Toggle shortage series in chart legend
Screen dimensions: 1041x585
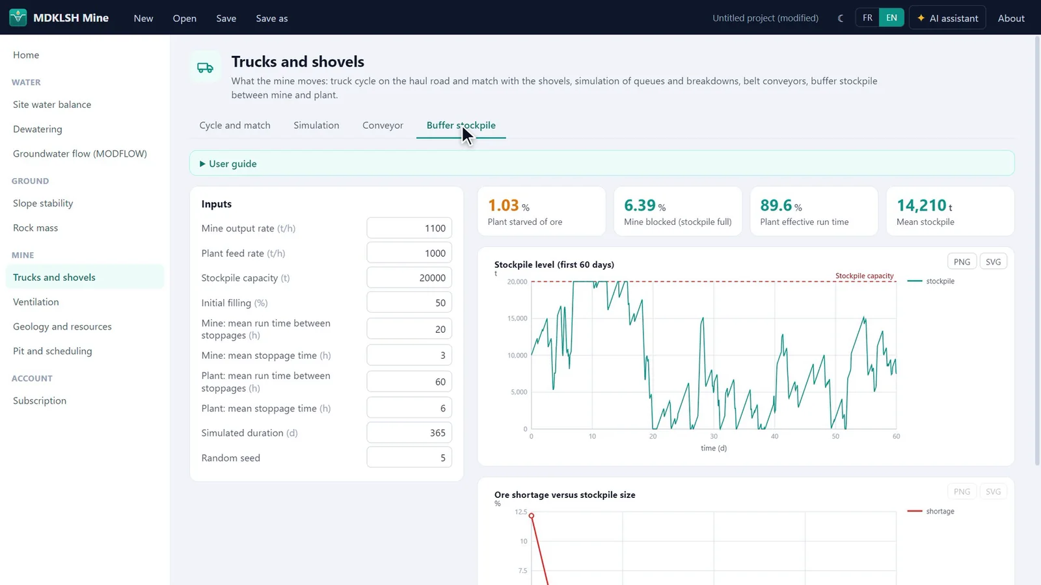click(x=931, y=511)
